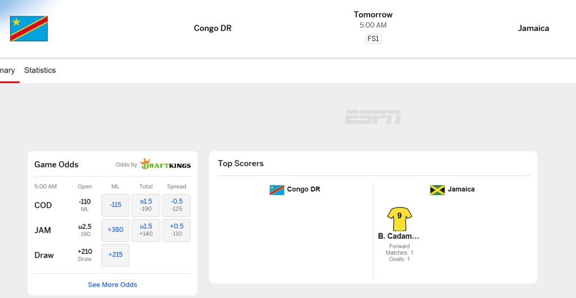Choose JAM +0.5 spread bet
The width and height of the screenshot is (576, 298).
(x=177, y=230)
